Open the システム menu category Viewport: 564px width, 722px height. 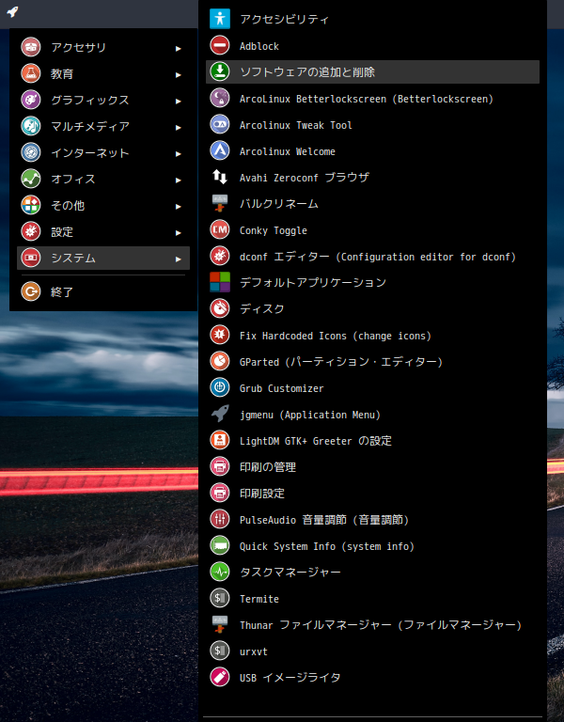(103, 258)
